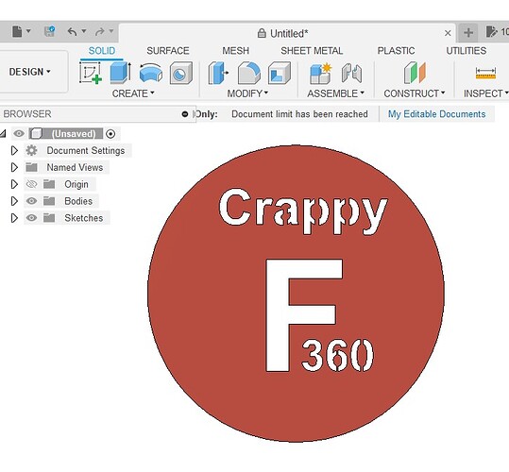Viewport: 509px width, 472px height.
Task: Open the DESIGN workspace dropdown
Action: pos(30,72)
